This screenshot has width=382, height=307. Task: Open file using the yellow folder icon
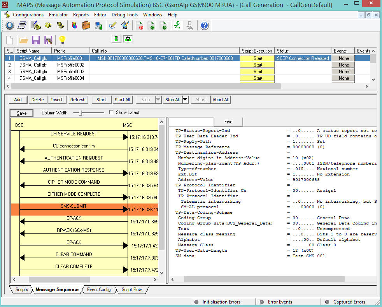24,40
